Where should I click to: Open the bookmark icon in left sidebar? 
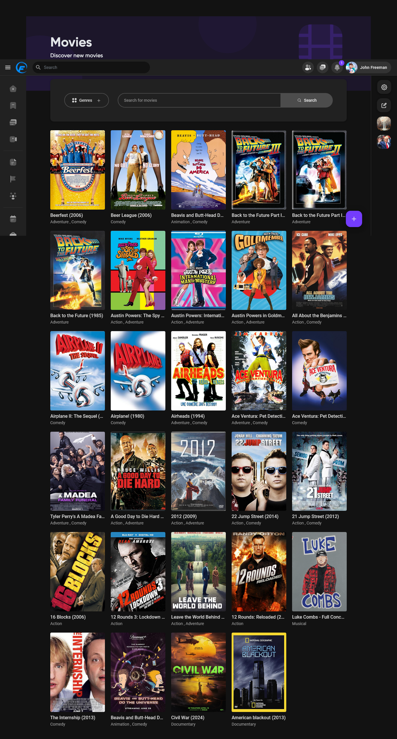click(13, 106)
